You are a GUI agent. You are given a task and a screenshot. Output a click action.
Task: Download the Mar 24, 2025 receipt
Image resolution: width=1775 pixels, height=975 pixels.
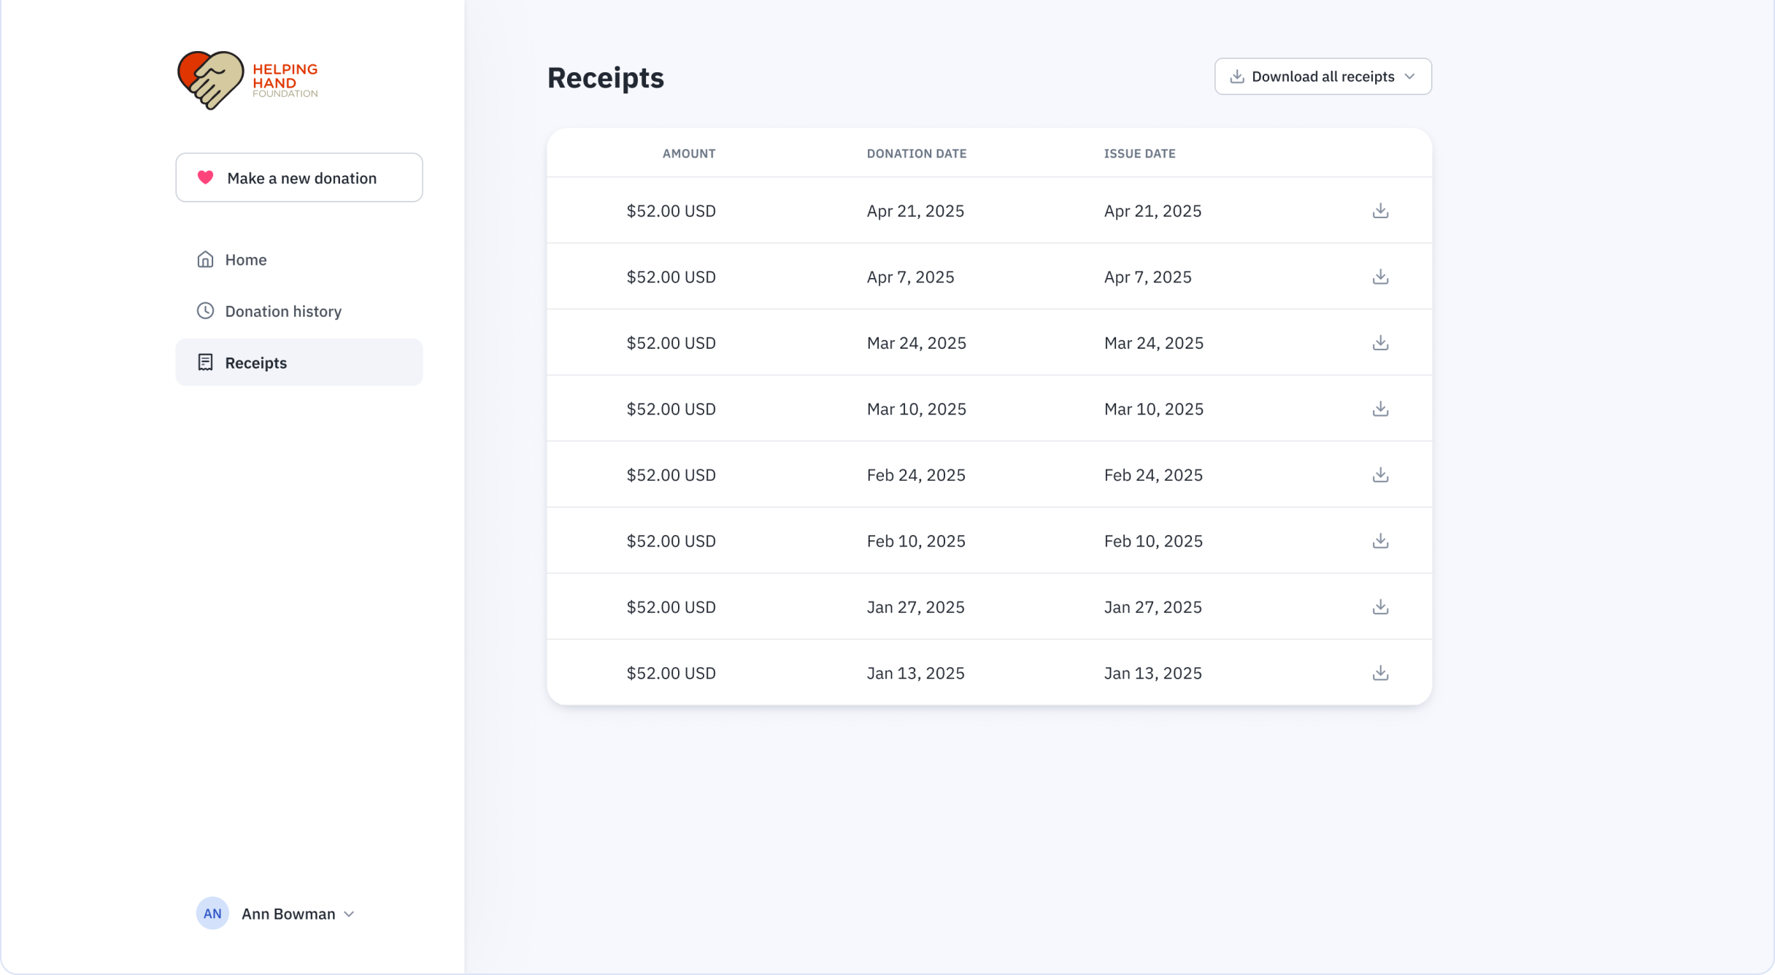click(1379, 343)
